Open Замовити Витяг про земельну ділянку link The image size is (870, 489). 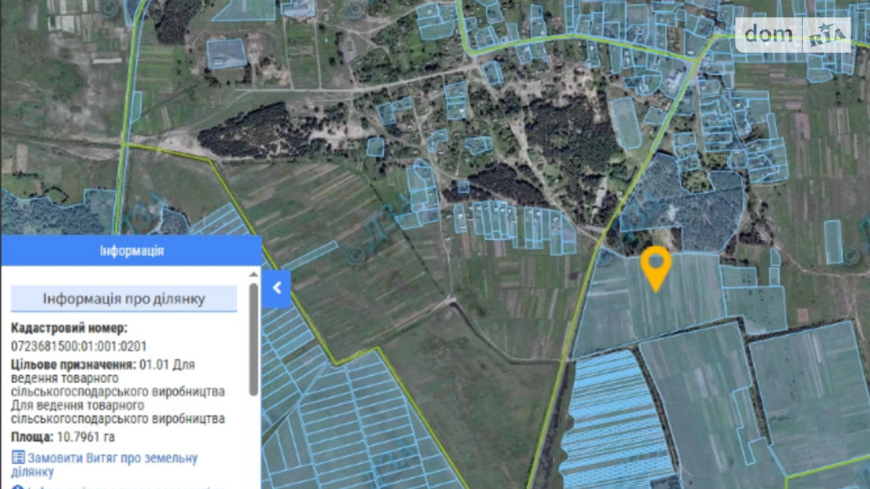[x=112, y=458]
